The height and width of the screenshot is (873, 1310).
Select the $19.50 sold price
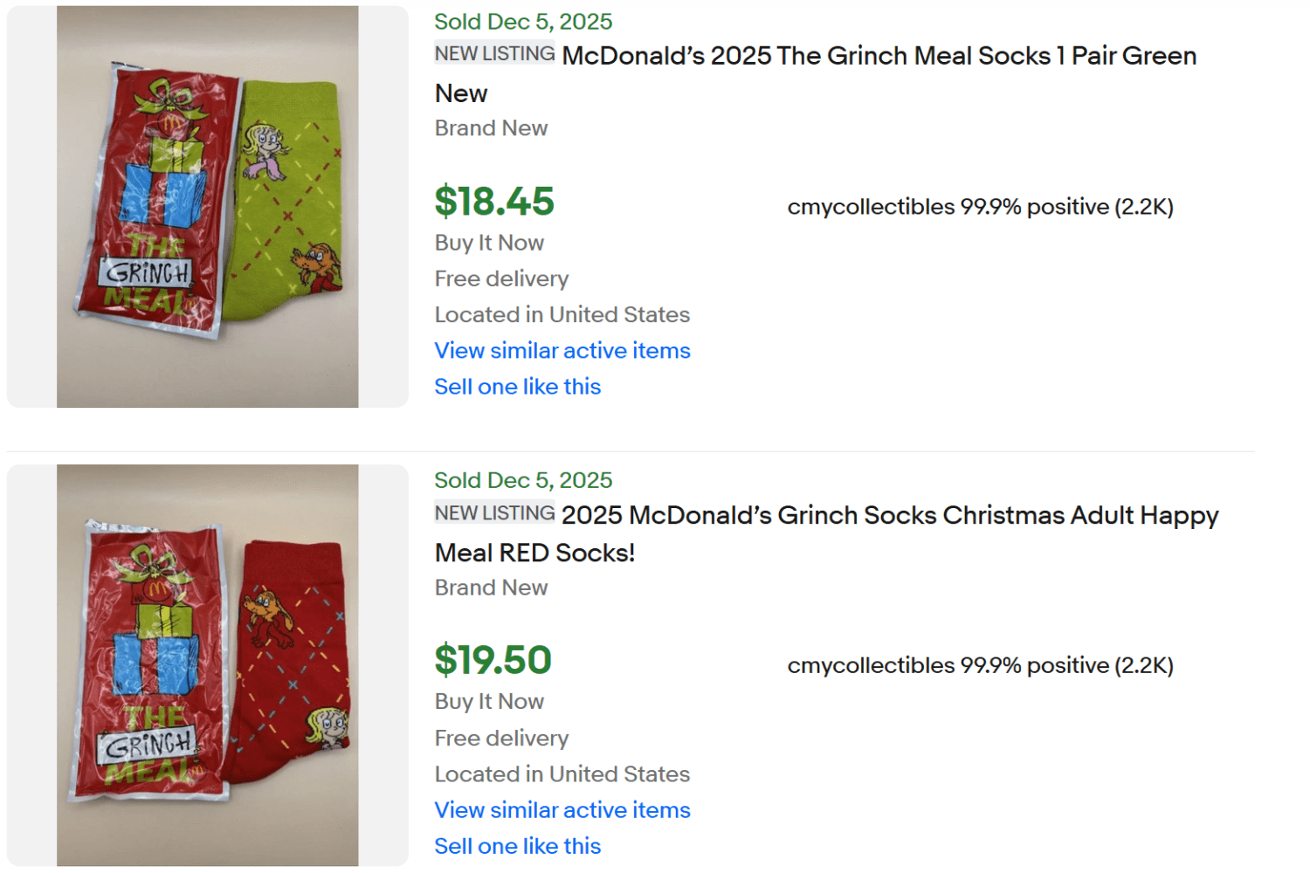point(493,660)
